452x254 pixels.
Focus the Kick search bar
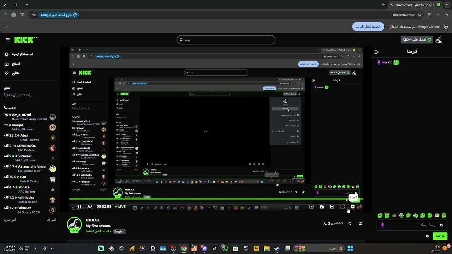click(226, 40)
